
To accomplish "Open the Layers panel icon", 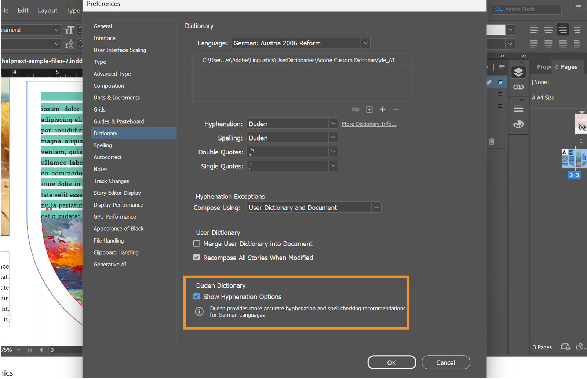I will (x=518, y=72).
